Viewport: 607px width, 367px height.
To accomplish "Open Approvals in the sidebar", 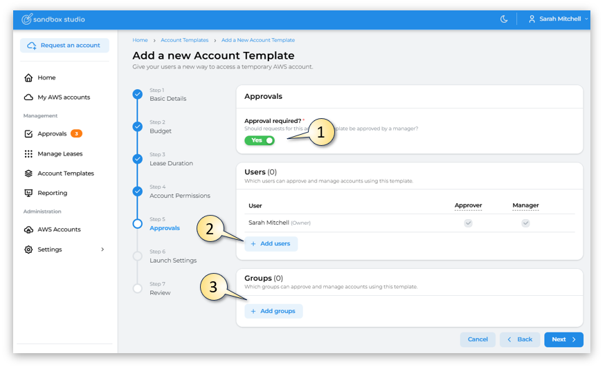I will point(52,134).
